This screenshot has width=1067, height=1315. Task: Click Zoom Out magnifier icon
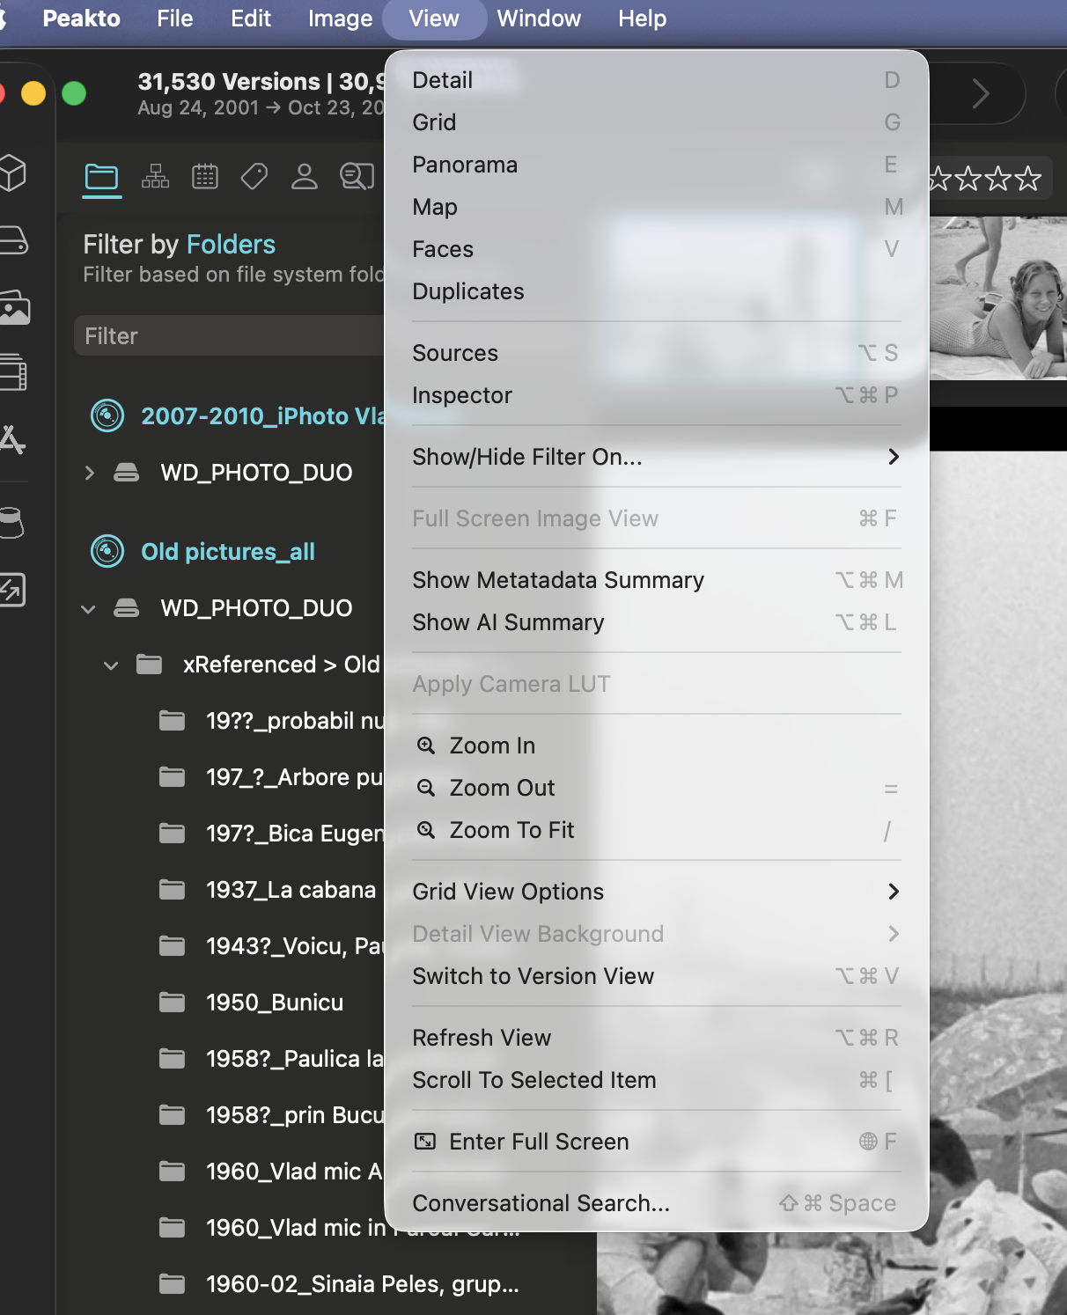click(426, 788)
